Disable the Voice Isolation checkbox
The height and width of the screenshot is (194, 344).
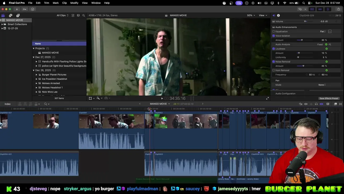[x=274, y=36]
